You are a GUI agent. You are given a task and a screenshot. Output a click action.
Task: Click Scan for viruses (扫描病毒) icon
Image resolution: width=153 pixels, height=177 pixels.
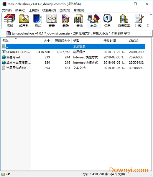[124, 21]
